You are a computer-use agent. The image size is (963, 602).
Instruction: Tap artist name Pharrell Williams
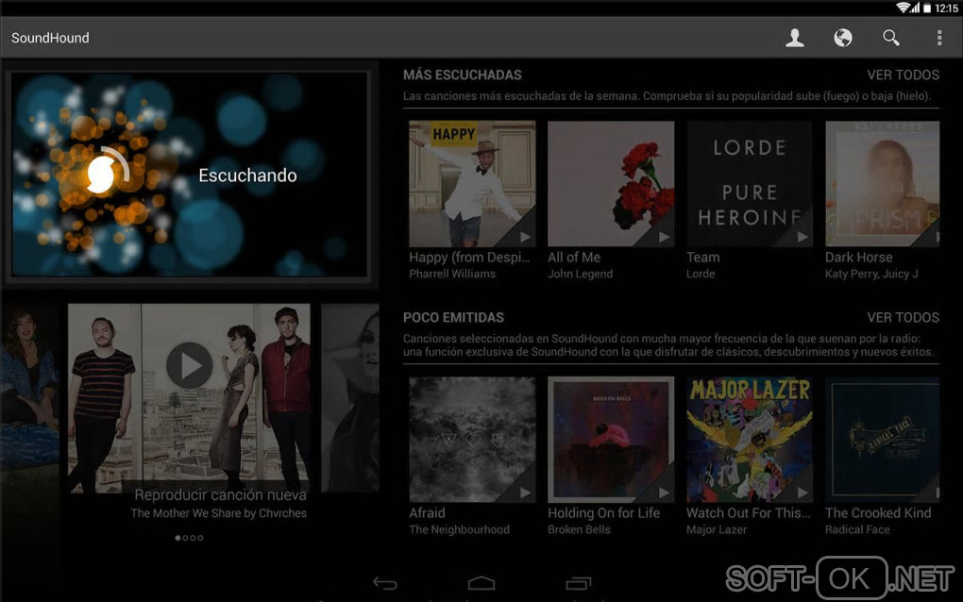click(452, 274)
